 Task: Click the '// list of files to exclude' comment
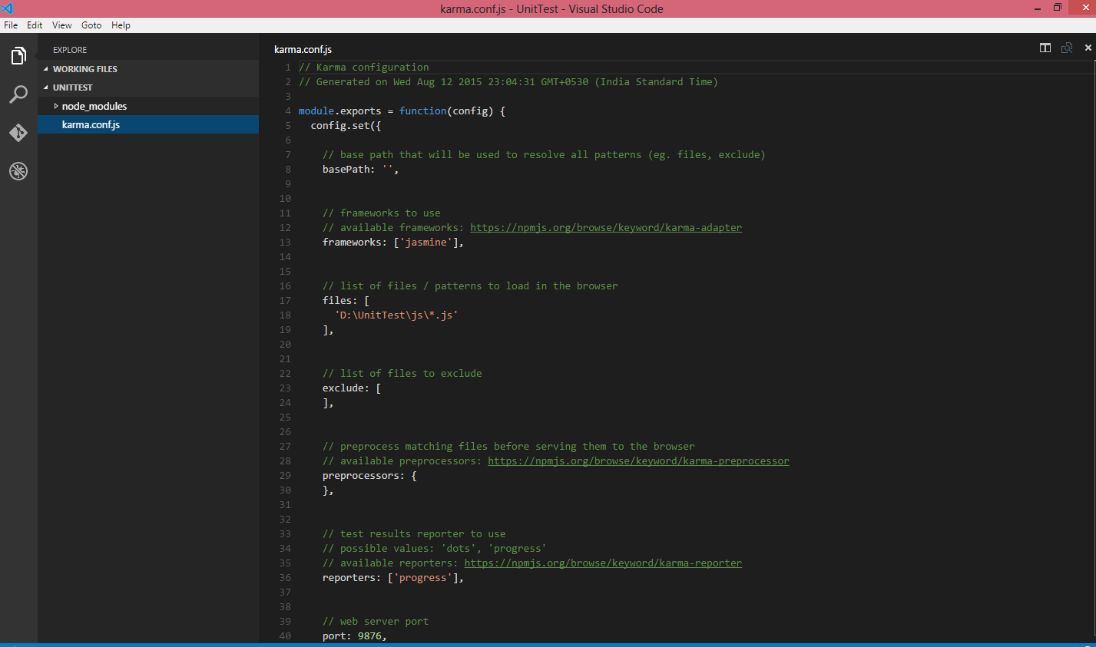click(402, 374)
